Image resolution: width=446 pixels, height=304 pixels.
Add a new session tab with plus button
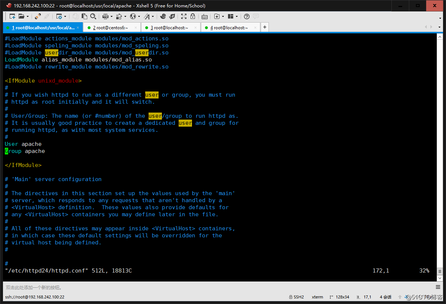click(265, 27)
